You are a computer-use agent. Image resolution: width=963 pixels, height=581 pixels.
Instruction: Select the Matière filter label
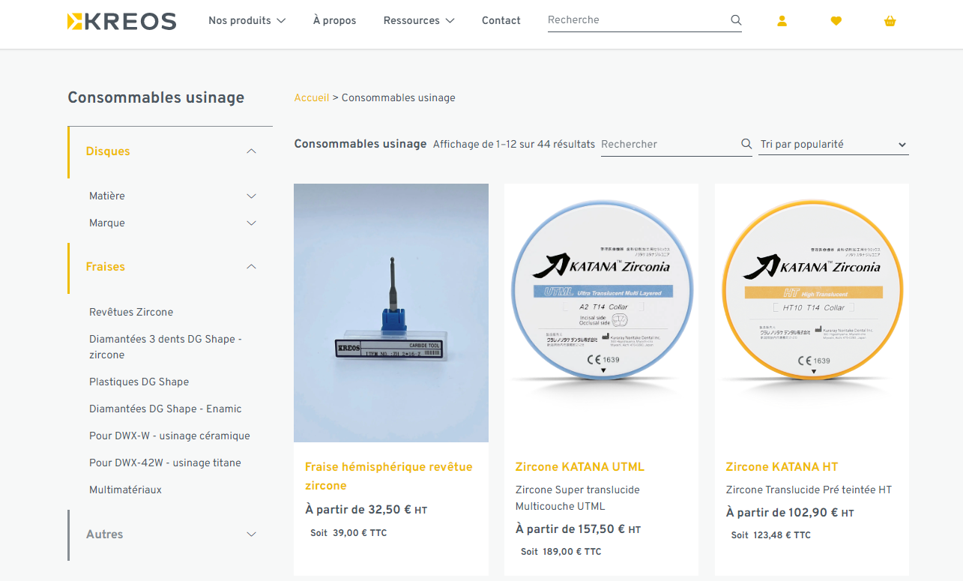107,196
